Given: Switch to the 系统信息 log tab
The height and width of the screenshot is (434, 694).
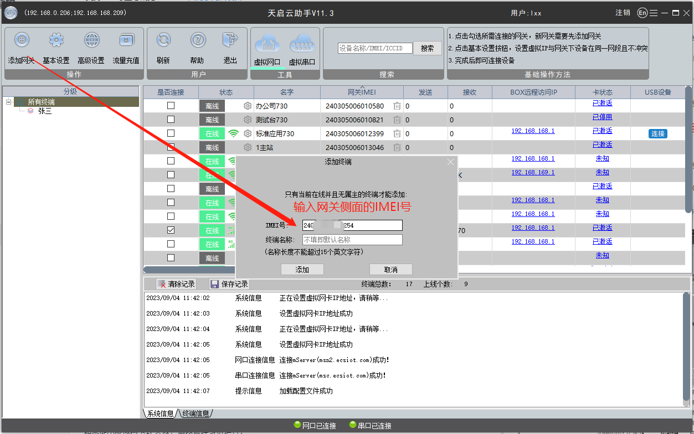Looking at the screenshot, I should pyautogui.click(x=160, y=414).
